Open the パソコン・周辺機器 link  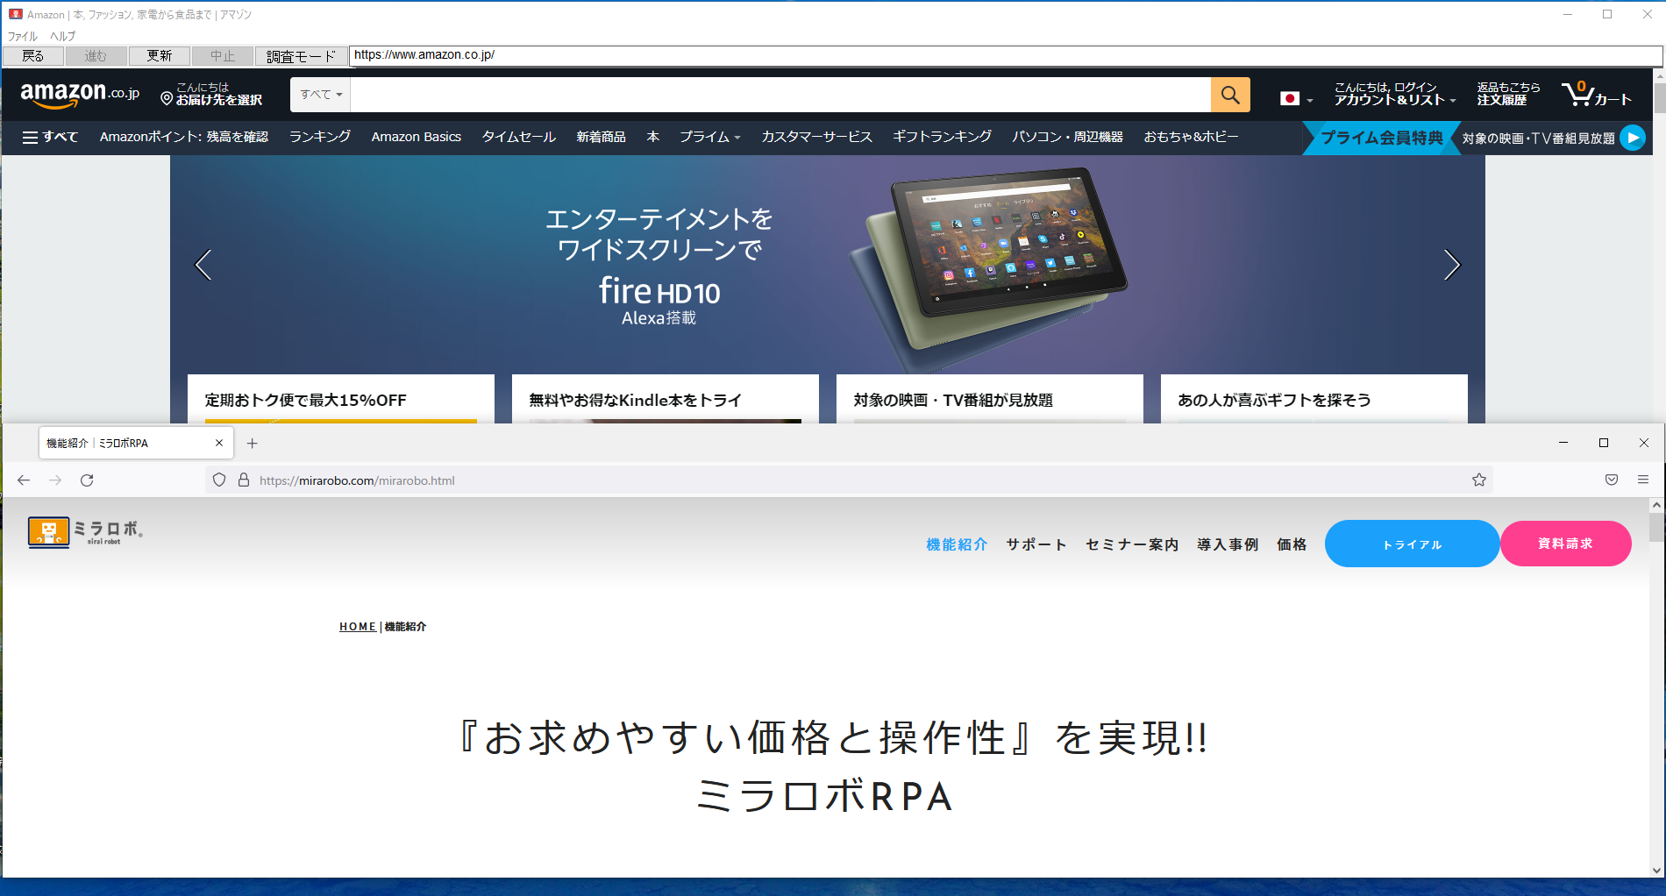point(1068,137)
